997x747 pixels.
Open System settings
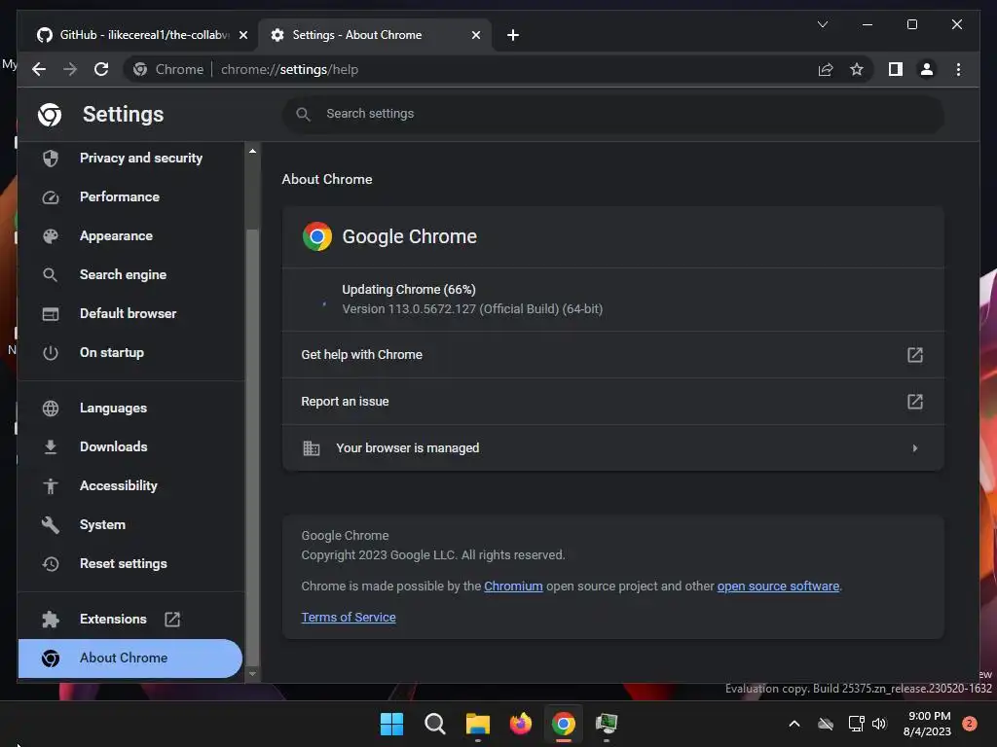[x=131, y=524]
